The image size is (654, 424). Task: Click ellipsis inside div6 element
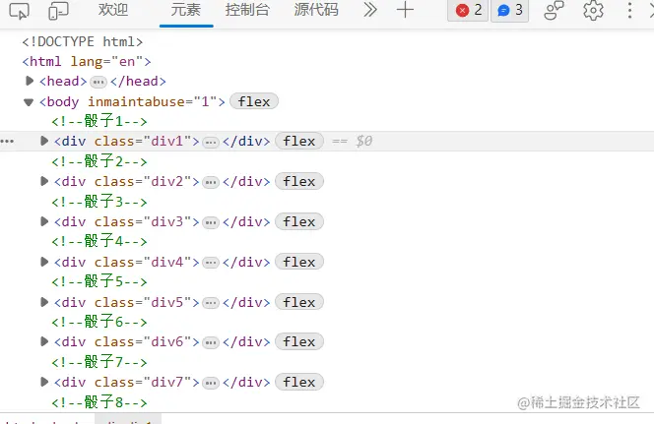(x=211, y=343)
